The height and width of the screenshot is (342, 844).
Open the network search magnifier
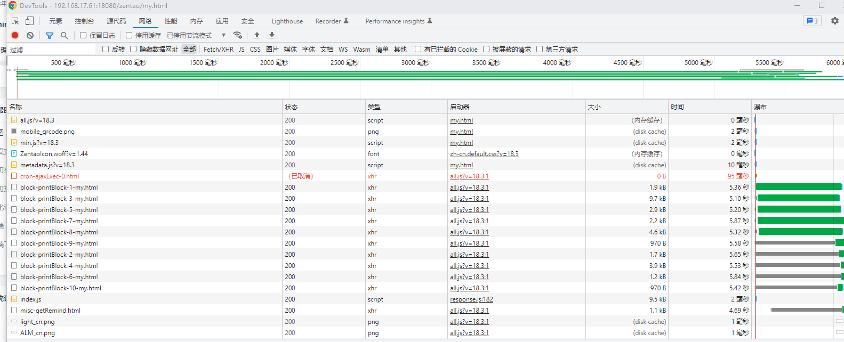(x=64, y=35)
